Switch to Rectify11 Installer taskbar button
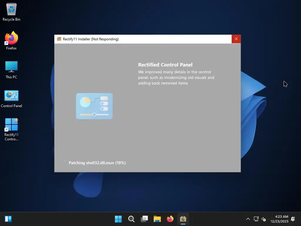This screenshot has width=301, height=226. pyautogui.click(x=183, y=219)
